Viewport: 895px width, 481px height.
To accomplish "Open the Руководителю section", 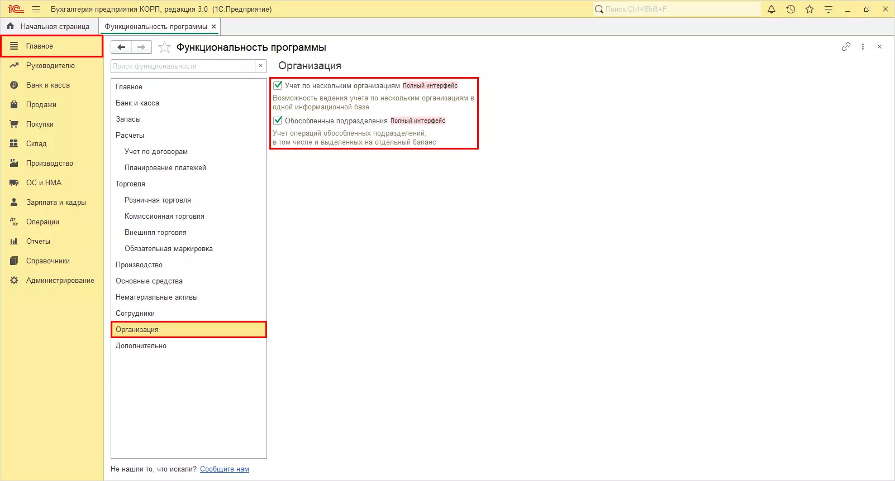I will 52,65.
